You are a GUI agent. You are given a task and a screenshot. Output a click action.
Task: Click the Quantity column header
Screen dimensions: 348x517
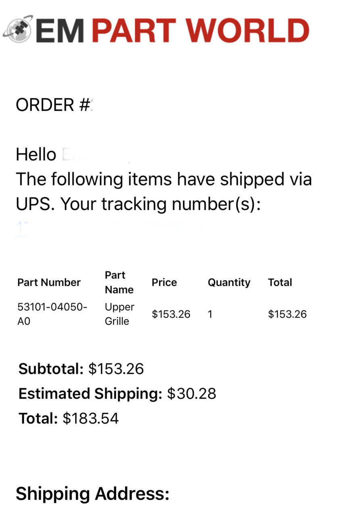(x=229, y=282)
